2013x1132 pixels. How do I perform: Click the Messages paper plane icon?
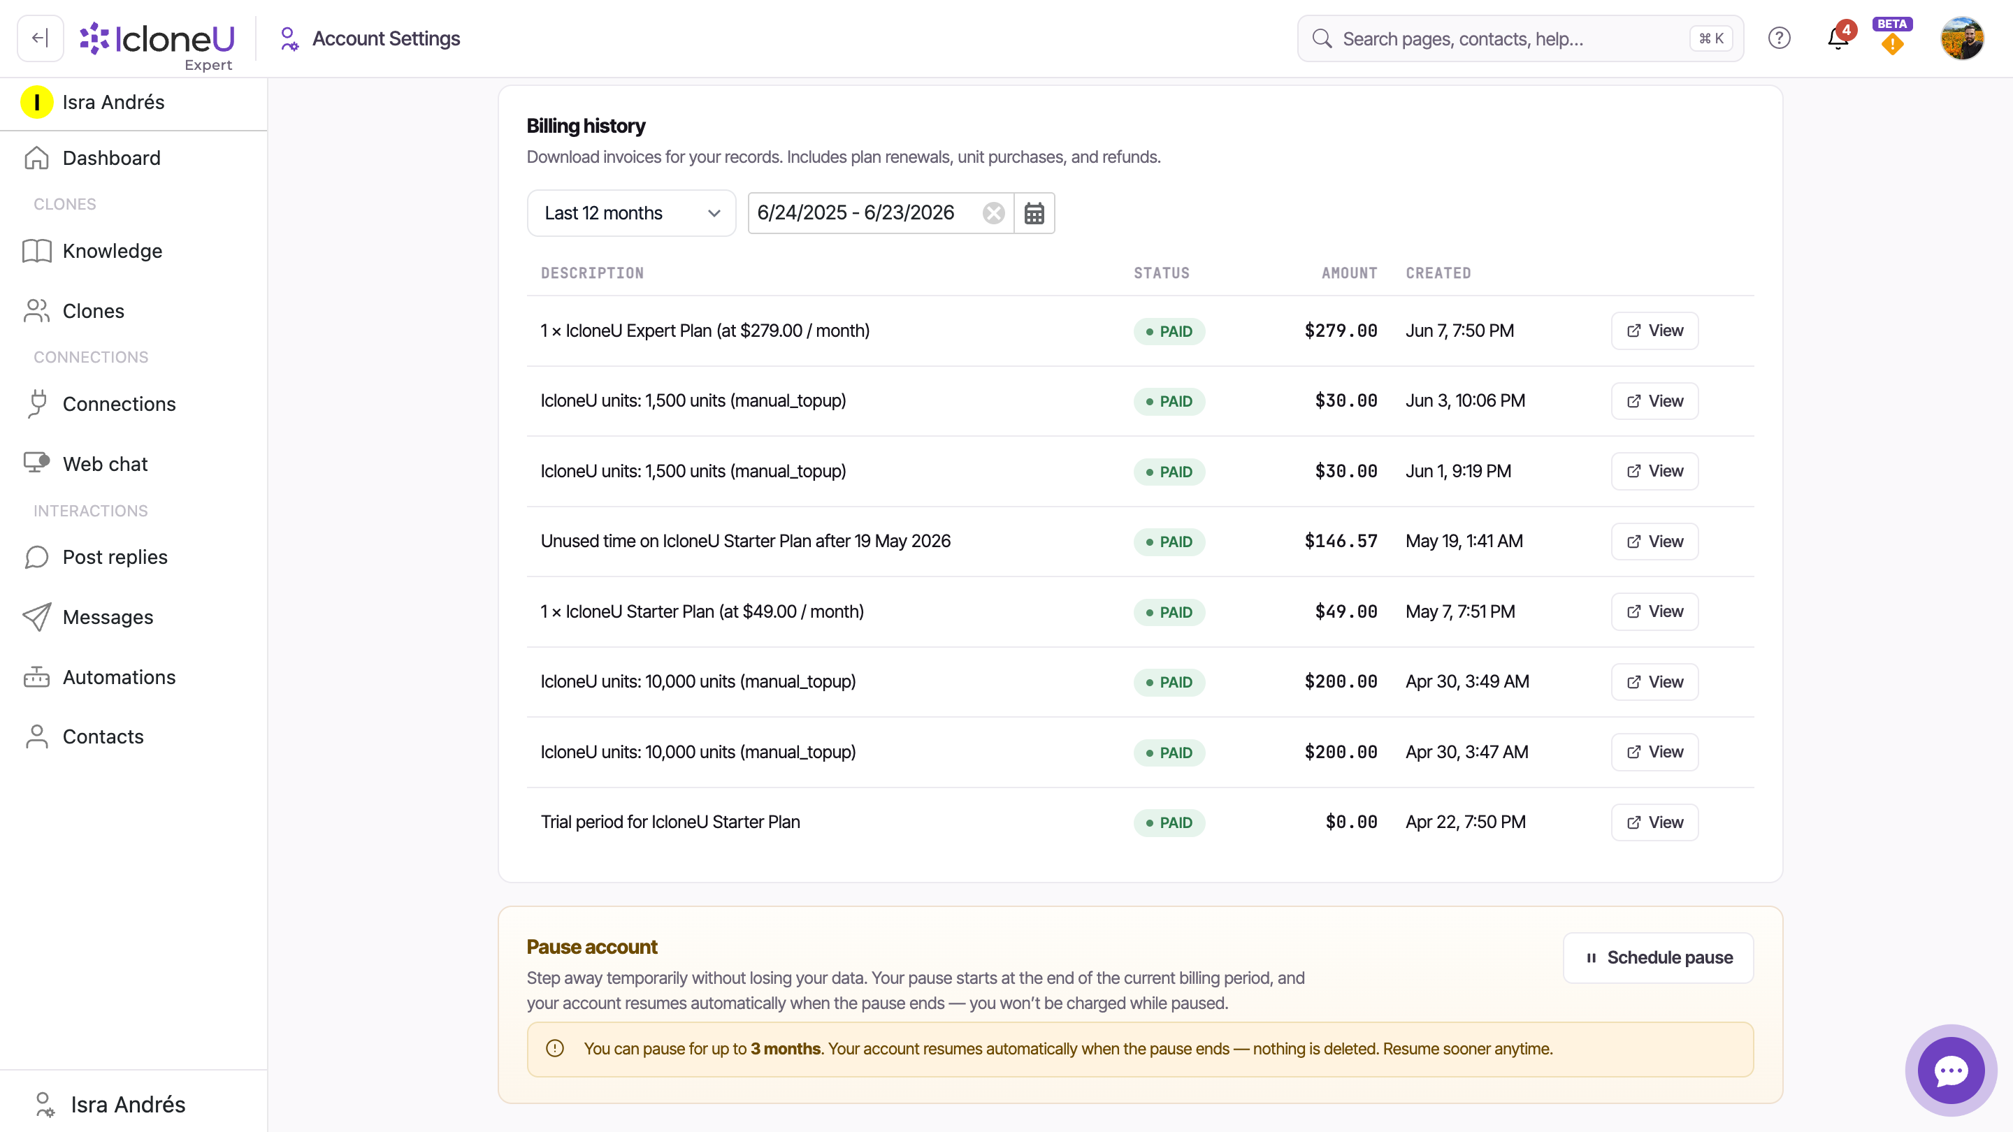[37, 617]
